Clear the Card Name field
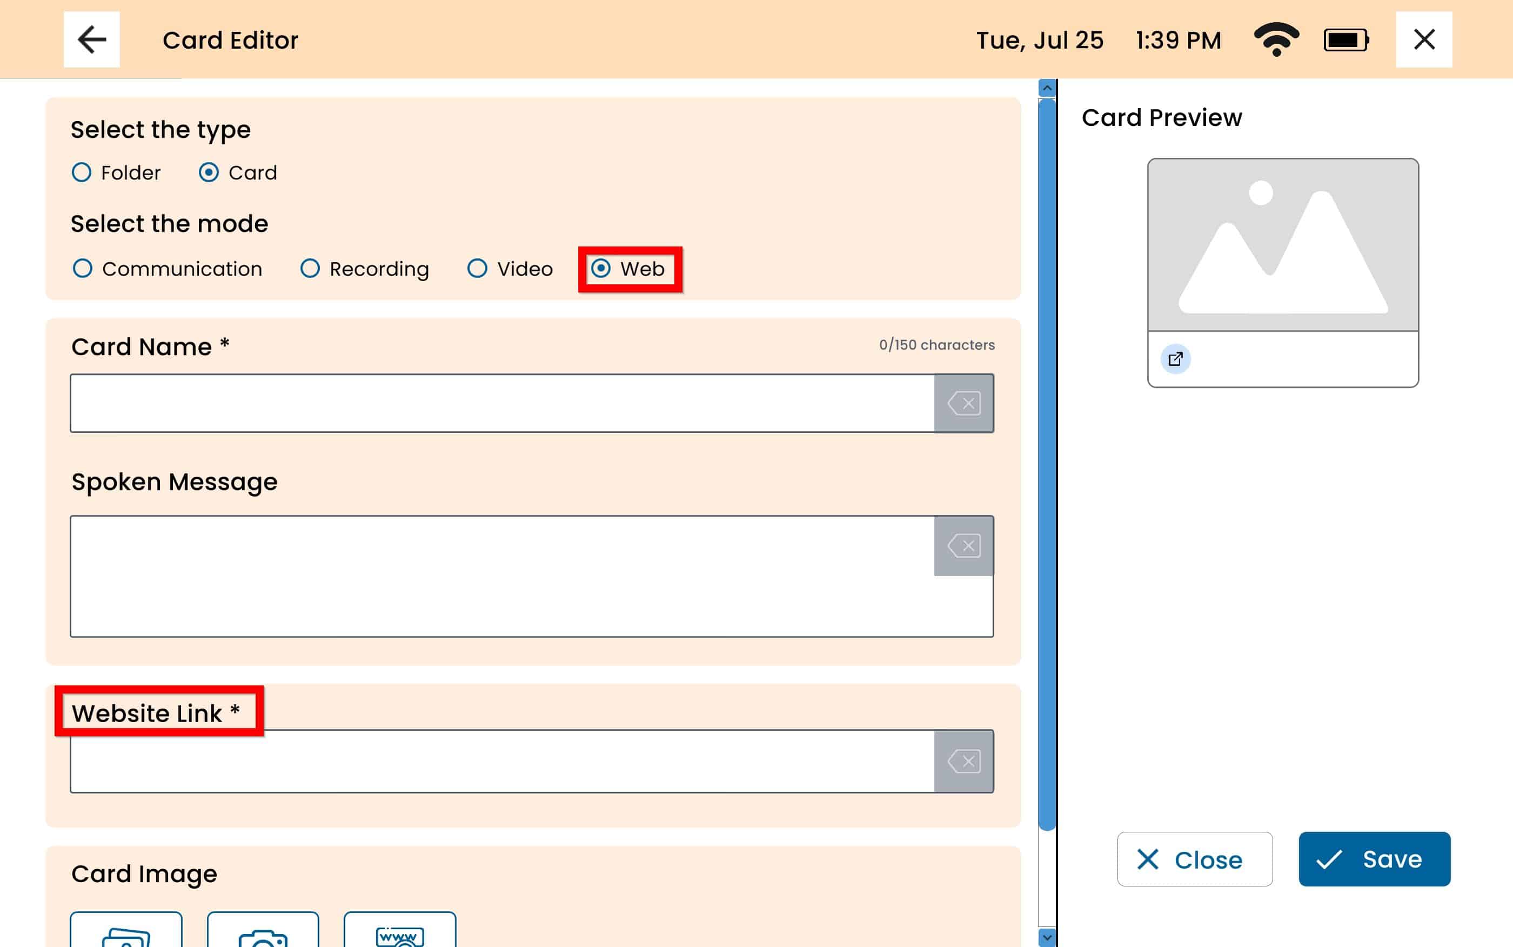 click(x=963, y=403)
